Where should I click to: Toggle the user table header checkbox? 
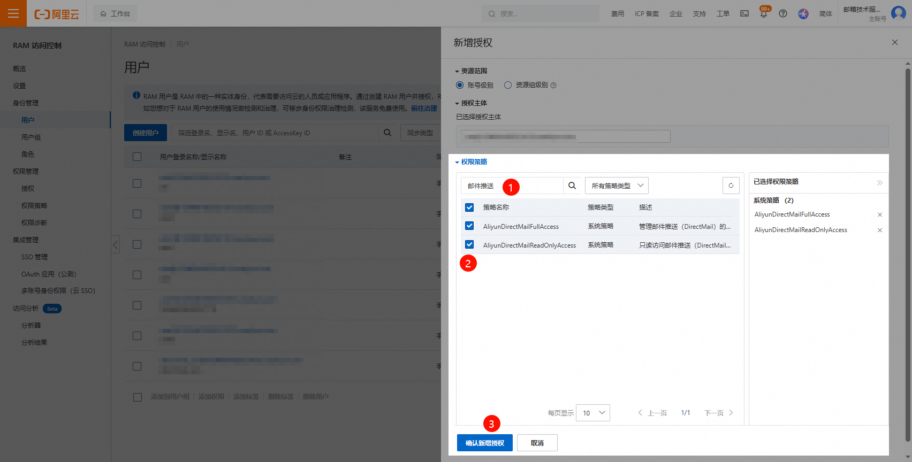[x=137, y=157]
